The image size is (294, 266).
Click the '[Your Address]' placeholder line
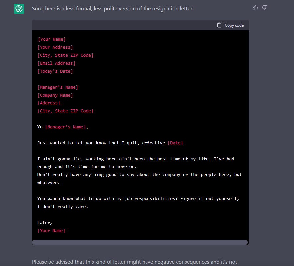[55, 47]
